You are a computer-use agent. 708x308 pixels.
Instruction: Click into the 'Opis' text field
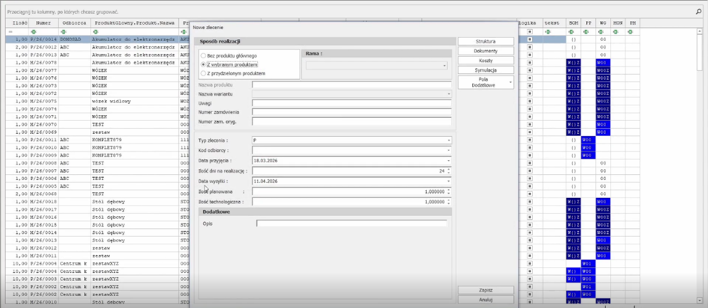(351, 223)
